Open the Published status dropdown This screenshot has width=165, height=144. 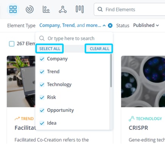[146, 25]
